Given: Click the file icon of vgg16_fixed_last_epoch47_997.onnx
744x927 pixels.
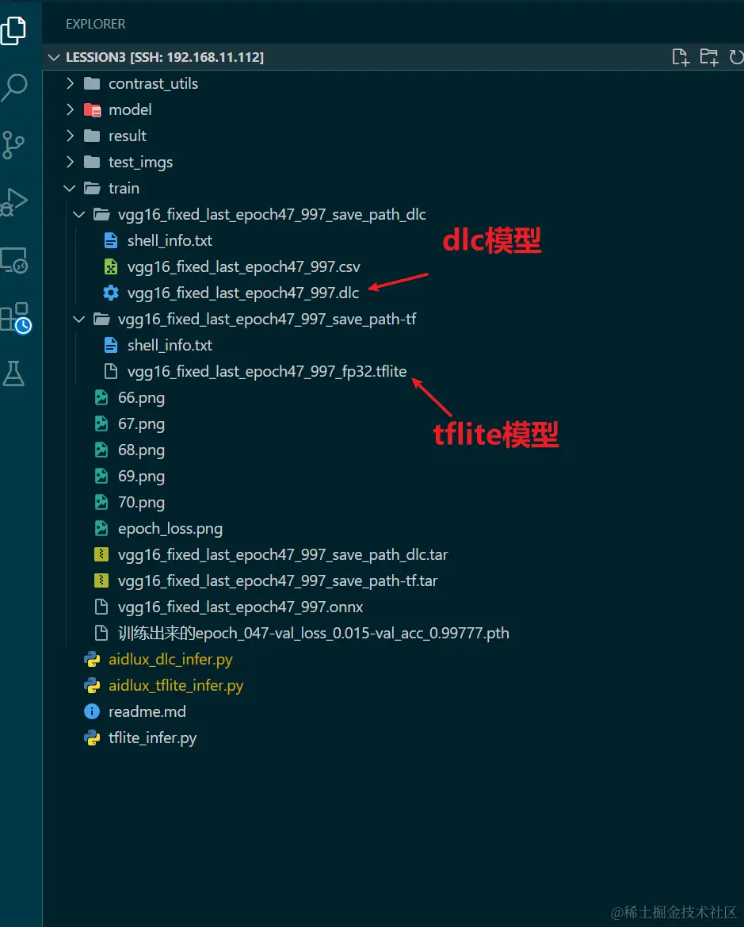Looking at the screenshot, I should [101, 607].
